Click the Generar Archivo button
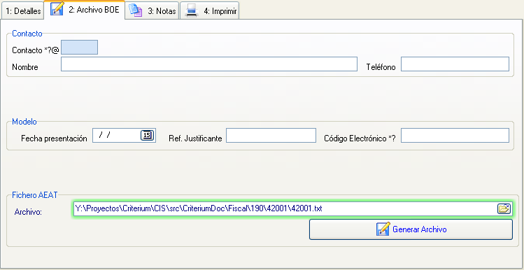The height and width of the screenshot is (270, 524). pos(411,229)
